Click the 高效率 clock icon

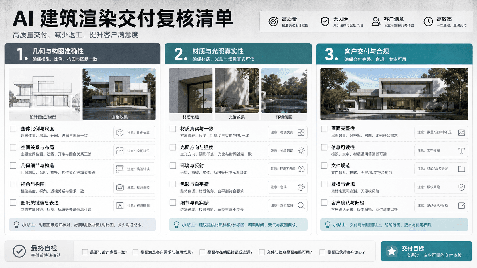tap(428, 22)
